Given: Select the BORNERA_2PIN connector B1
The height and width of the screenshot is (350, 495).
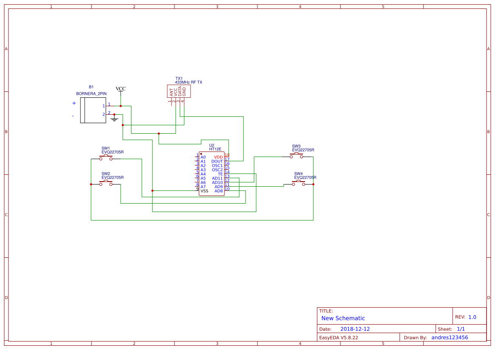Looking at the screenshot, I should pyautogui.click(x=93, y=109).
